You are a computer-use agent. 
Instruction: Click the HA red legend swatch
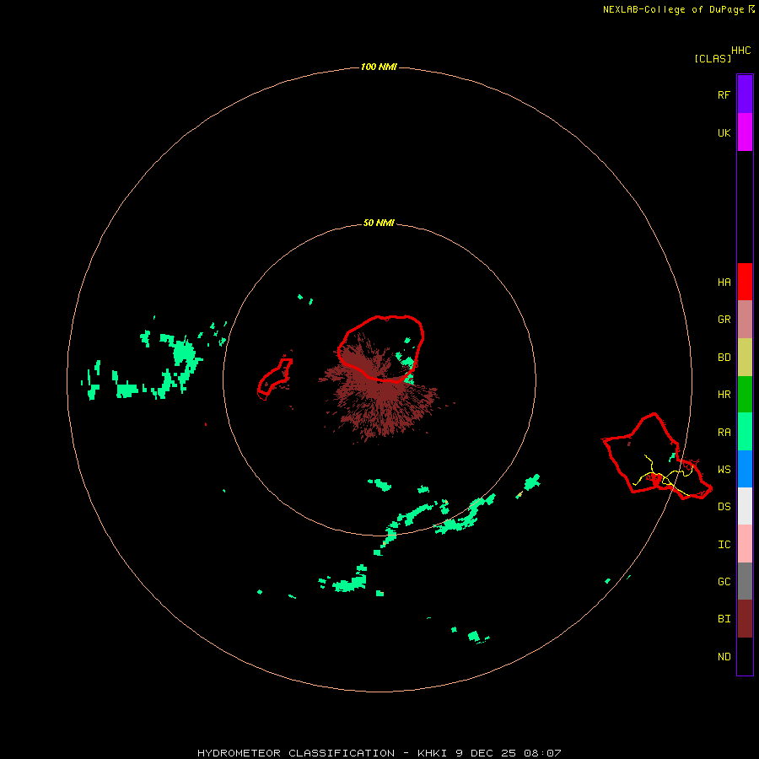745,282
